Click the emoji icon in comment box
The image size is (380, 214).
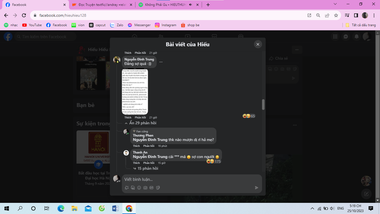pos(139,188)
